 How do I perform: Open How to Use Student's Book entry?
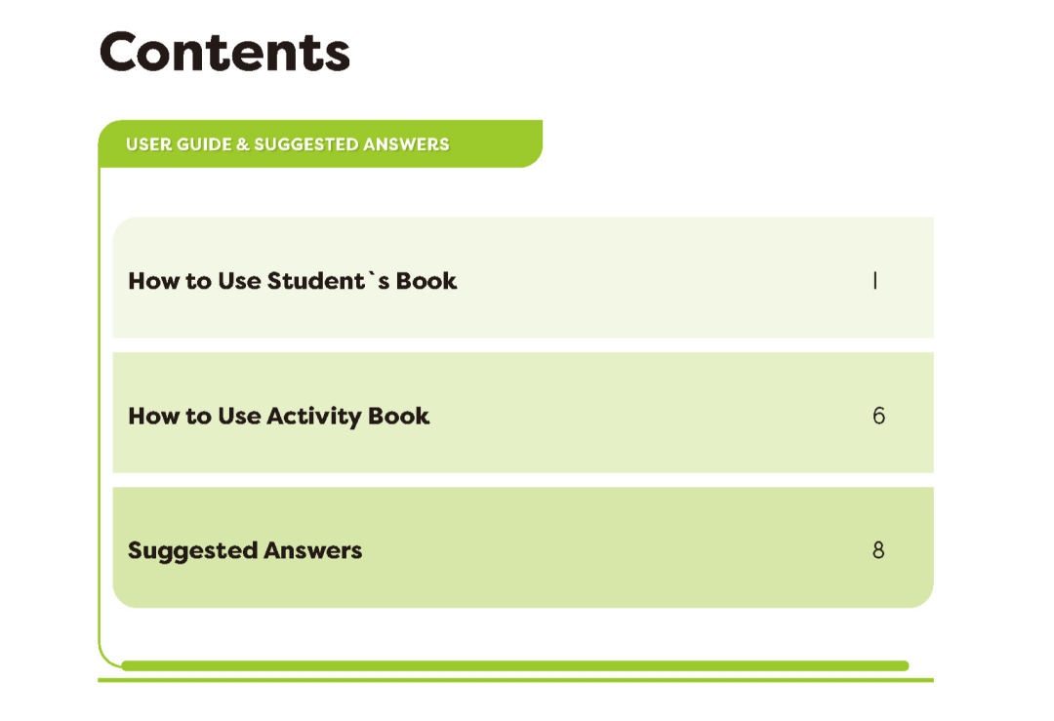pyautogui.click(x=523, y=277)
